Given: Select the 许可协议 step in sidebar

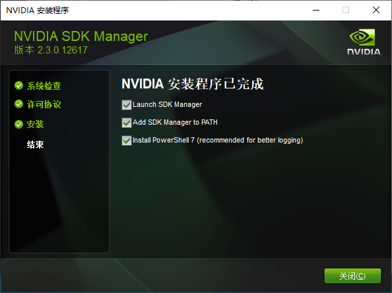Looking at the screenshot, I should [44, 104].
